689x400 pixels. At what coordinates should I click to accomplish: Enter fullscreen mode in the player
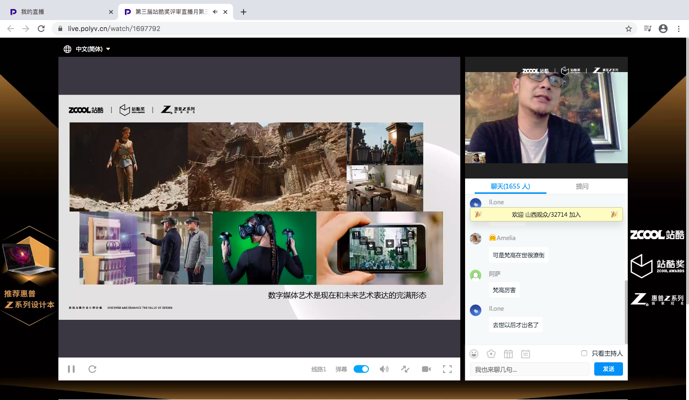point(447,369)
